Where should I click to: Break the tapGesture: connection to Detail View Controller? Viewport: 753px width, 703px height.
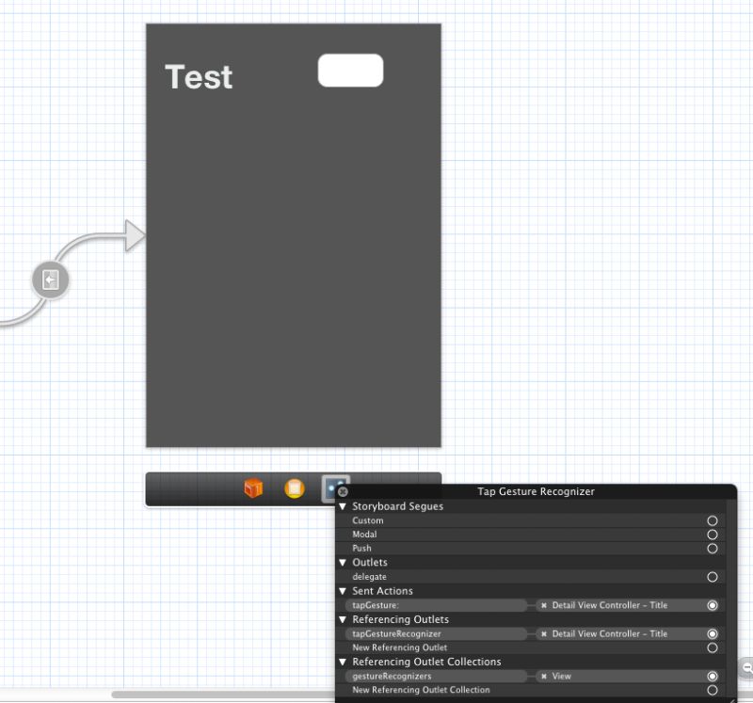coord(544,605)
